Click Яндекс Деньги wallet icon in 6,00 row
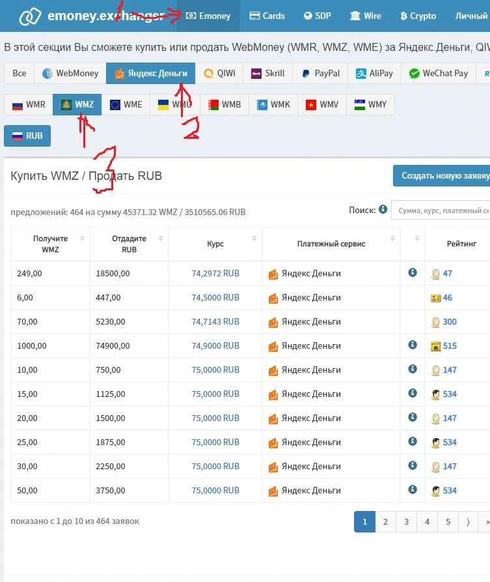 [x=273, y=298]
